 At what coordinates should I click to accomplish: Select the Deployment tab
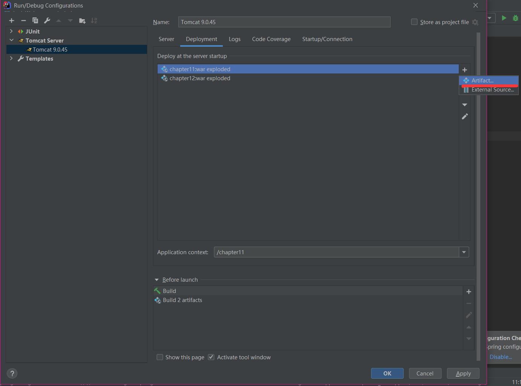tap(201, 39)
